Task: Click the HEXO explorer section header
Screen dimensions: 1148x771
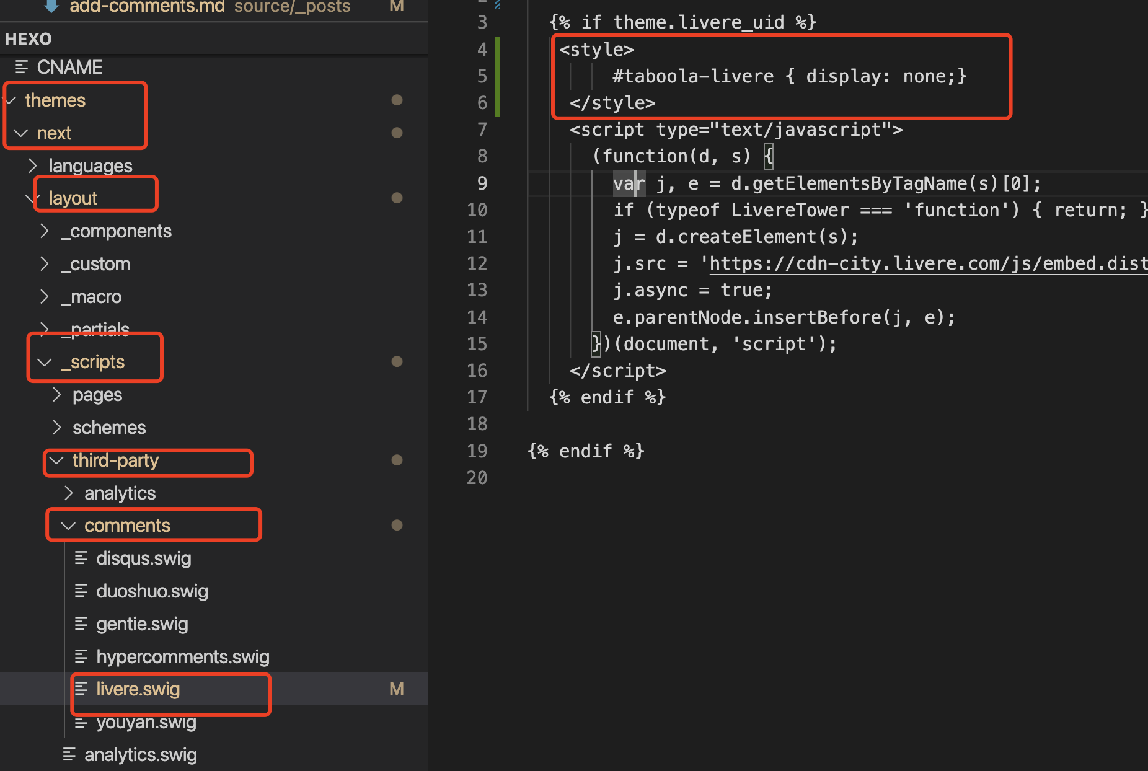Action: pyautogui.click(x=29, y=39)
